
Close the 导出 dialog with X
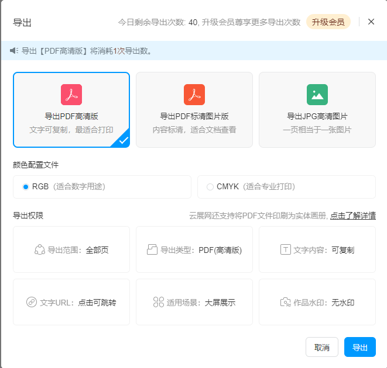371,22
